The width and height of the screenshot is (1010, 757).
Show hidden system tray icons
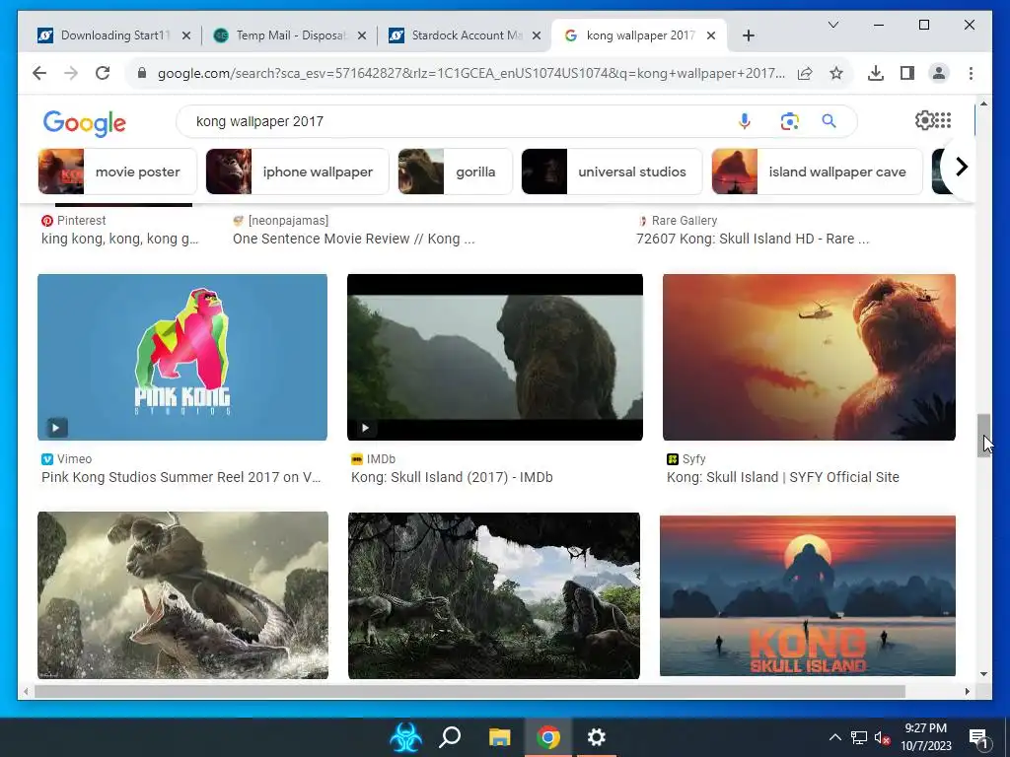click(x=834, y=737)
